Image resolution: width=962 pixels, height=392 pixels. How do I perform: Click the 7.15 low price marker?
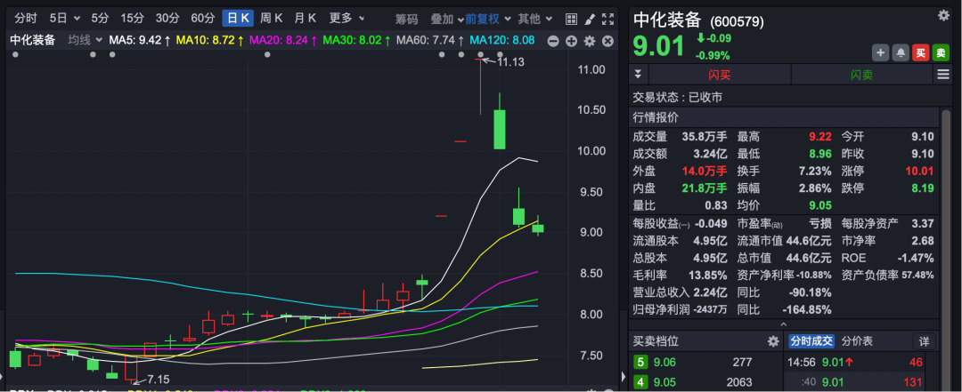coord(158,380)
